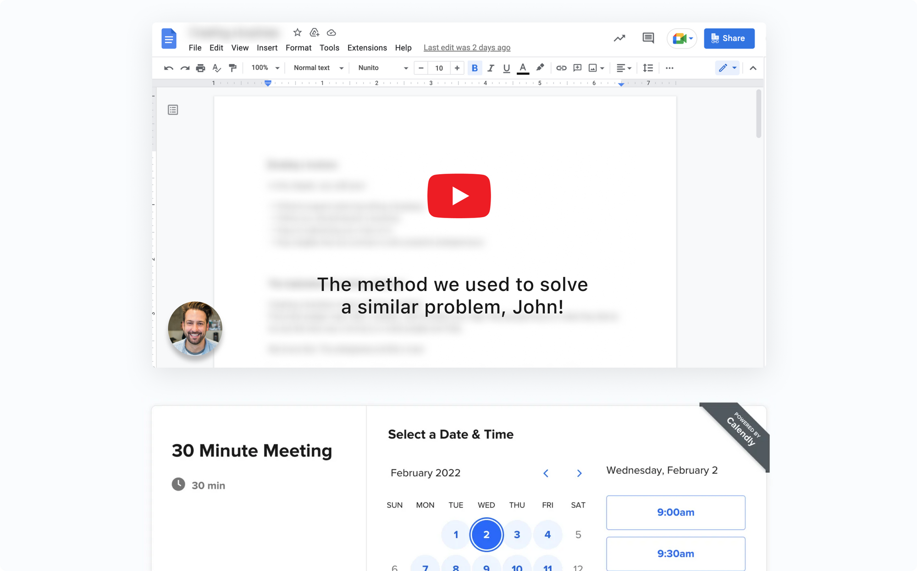
Task: Click the print icon
Action: click(x=200, y=68)
